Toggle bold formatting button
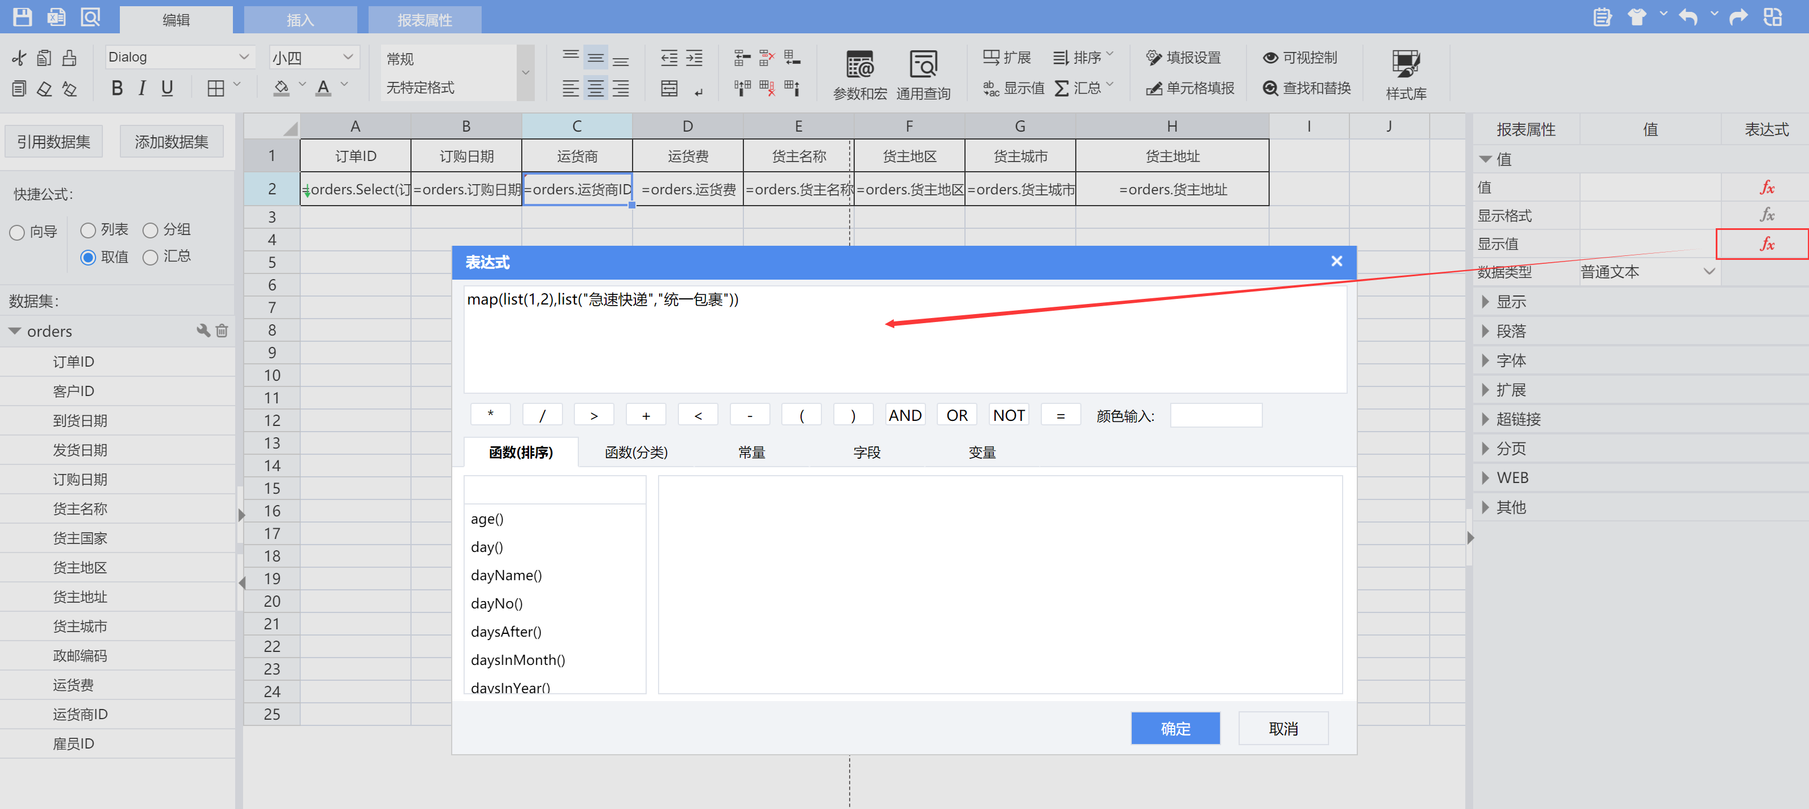1809x809 pixels. coord(116,88)
